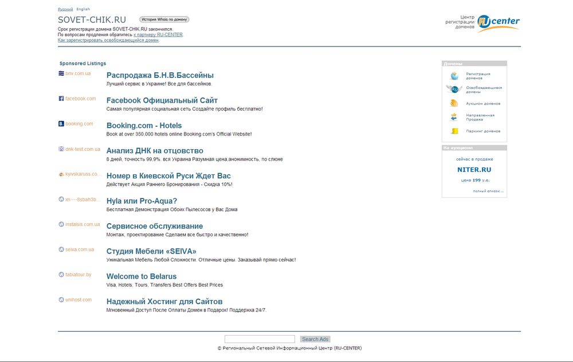Click the Search Ads button
Image resolution: width=573 pixels, height=362 pixels.
(315, 339)
